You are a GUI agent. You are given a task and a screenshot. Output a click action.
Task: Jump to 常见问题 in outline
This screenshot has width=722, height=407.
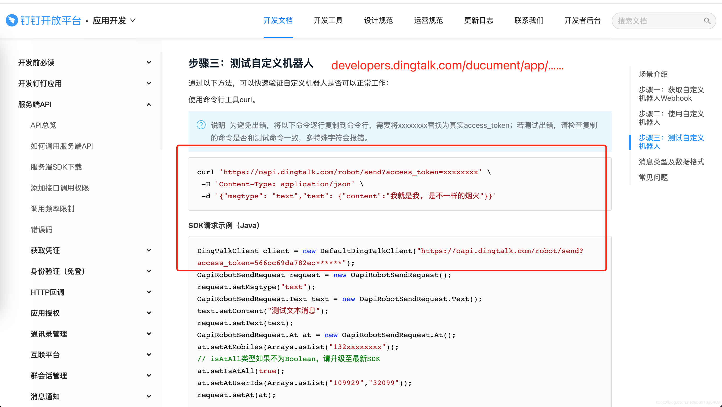coord(653,177)
